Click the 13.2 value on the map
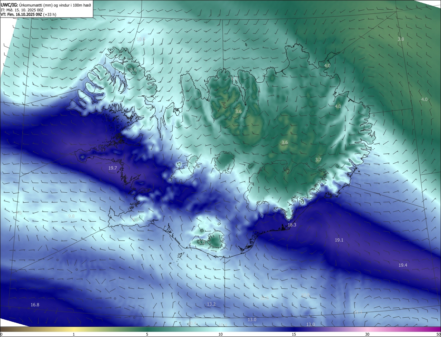This screenshot has width=441, height=337. pyautogui.click(x=211, y=304)
